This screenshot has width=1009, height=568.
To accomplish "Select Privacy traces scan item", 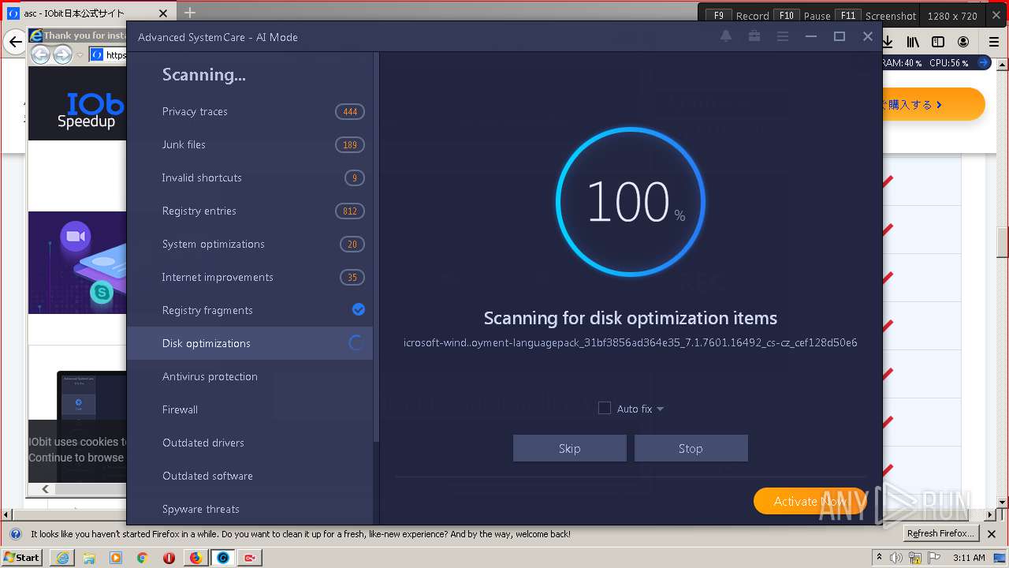I will [x=250, y=111].
